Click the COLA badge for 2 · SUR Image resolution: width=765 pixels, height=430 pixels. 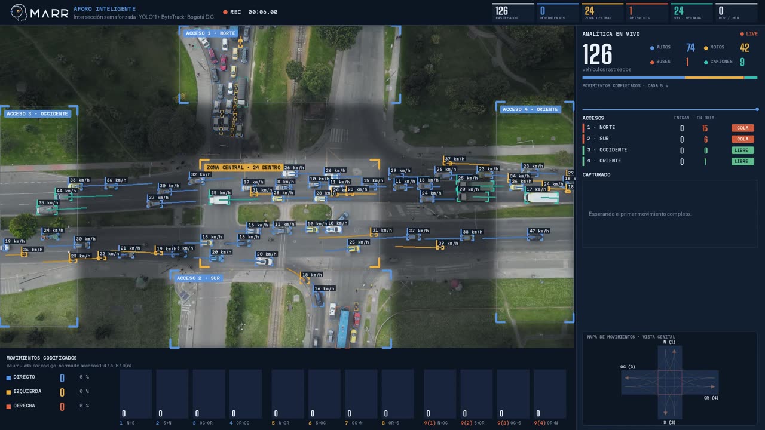(742, 139)
